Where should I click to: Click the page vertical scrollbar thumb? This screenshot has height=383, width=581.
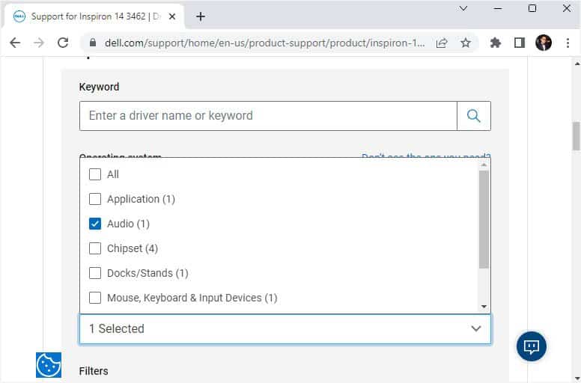[577, 136]
